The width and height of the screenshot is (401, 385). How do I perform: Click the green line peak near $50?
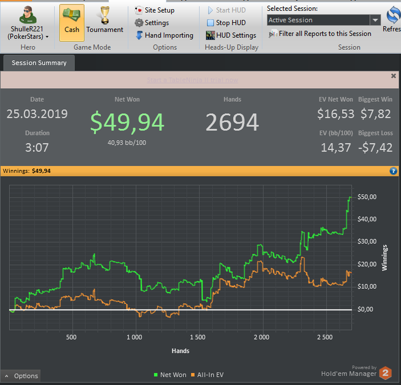[350, 197]
